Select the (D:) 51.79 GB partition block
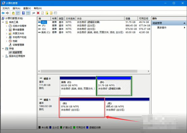Image resolution: width=187 pixels, height=133 pixels. pos(114,86)
